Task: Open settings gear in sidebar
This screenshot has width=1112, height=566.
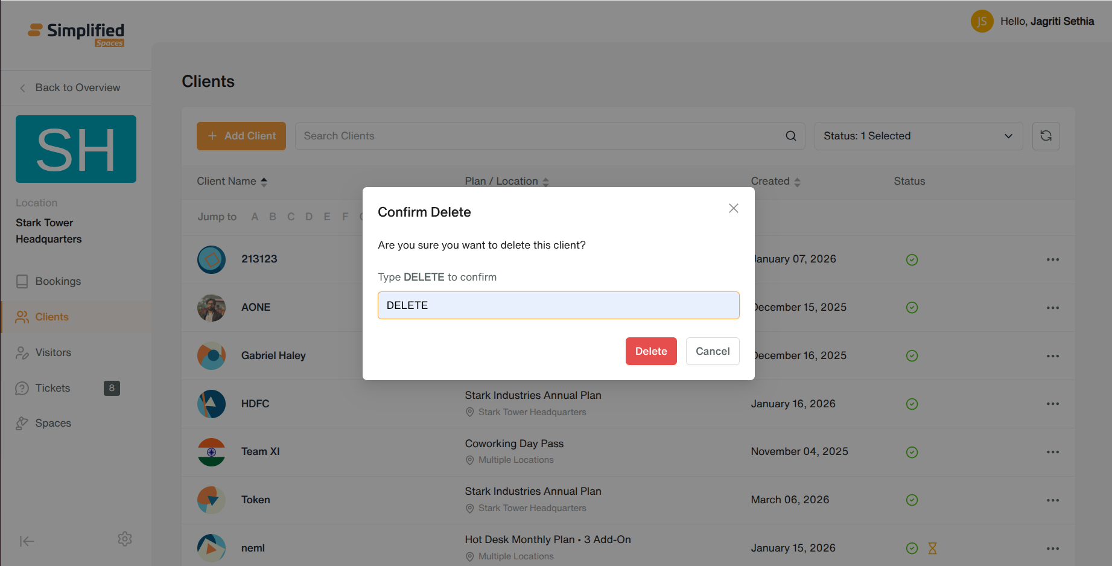Action: 125,539
